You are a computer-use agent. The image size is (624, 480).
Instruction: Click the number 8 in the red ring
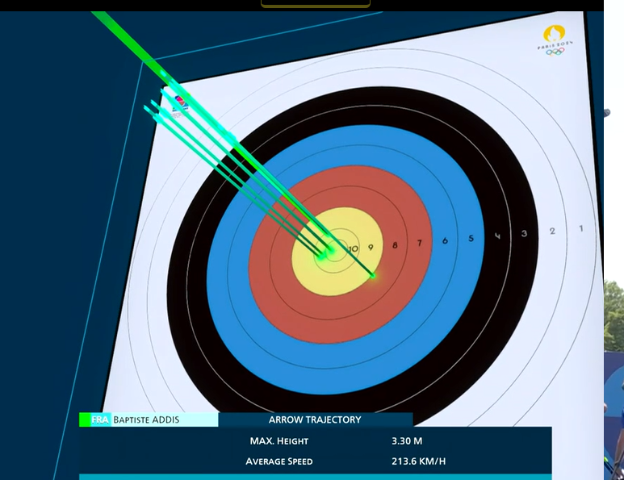(395, 245)
